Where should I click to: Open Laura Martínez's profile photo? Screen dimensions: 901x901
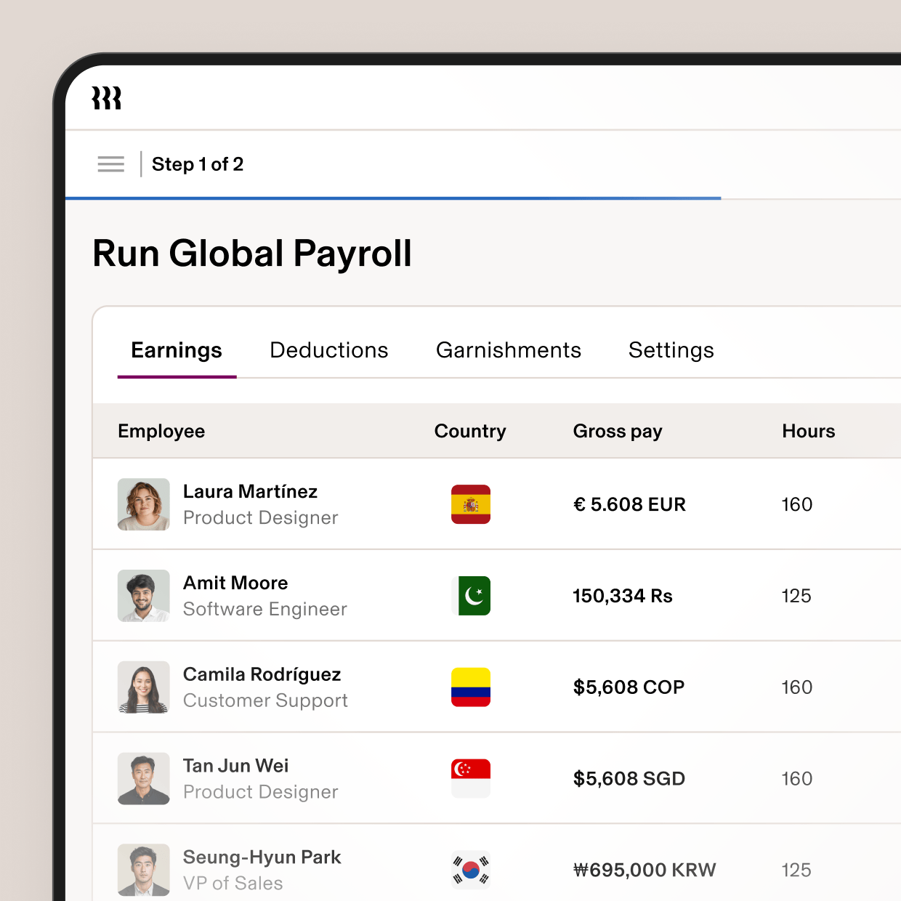tap(143, 504)
